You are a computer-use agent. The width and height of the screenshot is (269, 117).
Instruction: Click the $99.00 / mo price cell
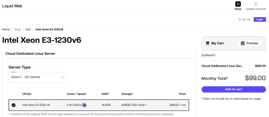tap(178, 105)
